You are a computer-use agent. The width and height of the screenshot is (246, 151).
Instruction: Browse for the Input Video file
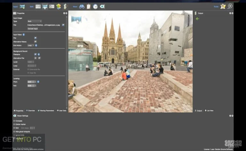tap(35, 38)
